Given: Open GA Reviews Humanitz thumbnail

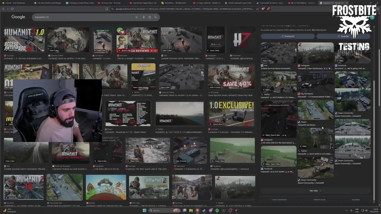Looking at the screenshot, I should click(x=137, y=40).
